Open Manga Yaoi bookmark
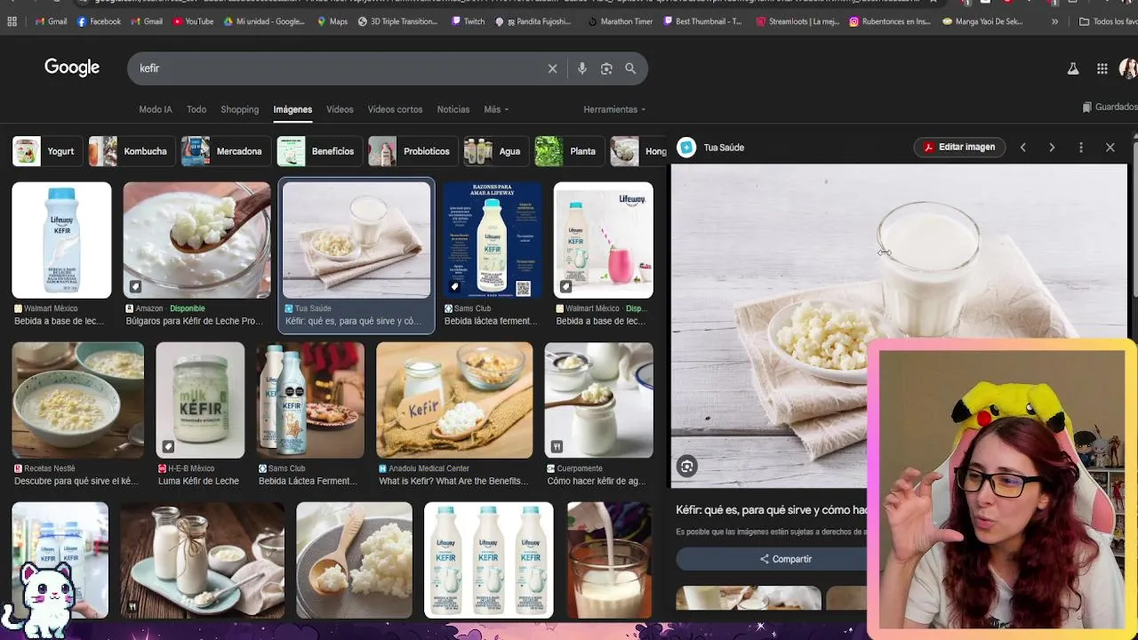Viewport: 1138px width, 640px height. 982,21
